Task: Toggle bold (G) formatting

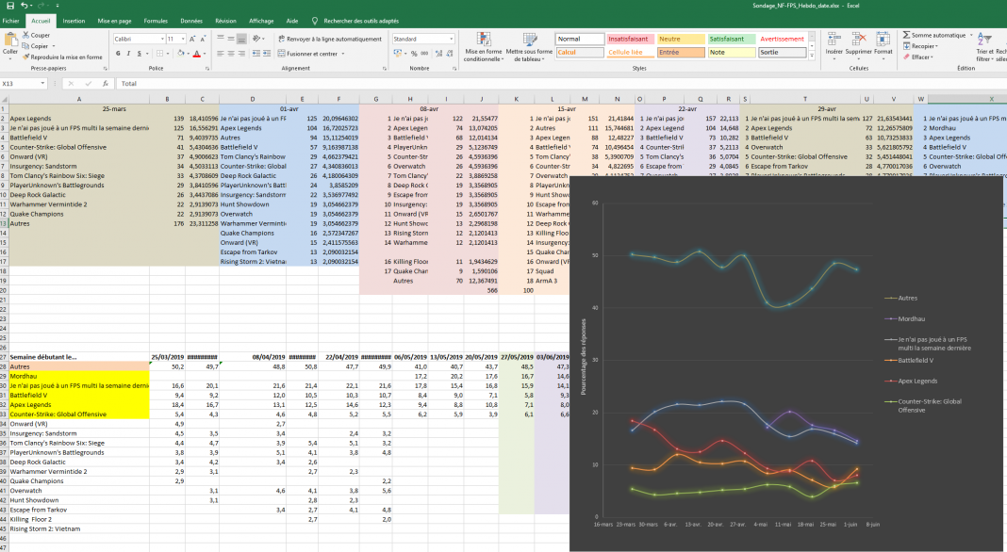Action: tap(117, 54)
